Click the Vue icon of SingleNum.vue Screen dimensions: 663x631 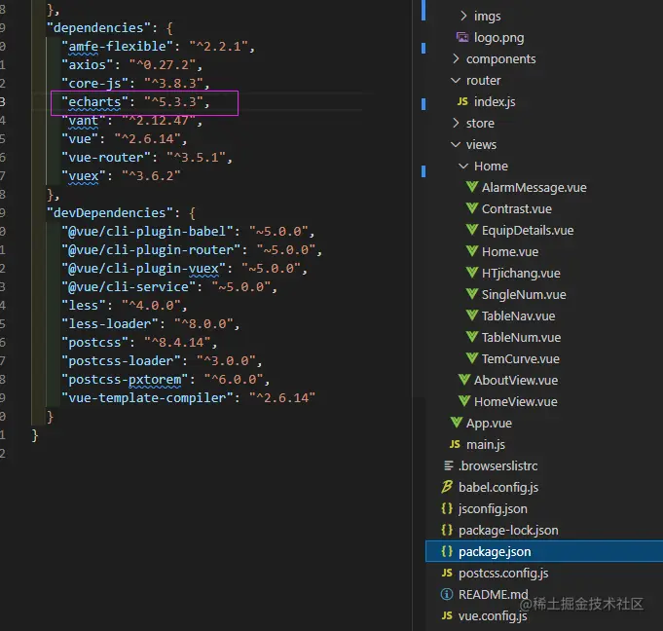coord(472,294)
